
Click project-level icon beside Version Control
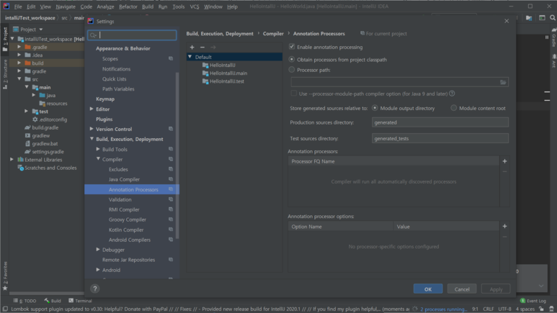pyautogui.click(x=171, y=129)
